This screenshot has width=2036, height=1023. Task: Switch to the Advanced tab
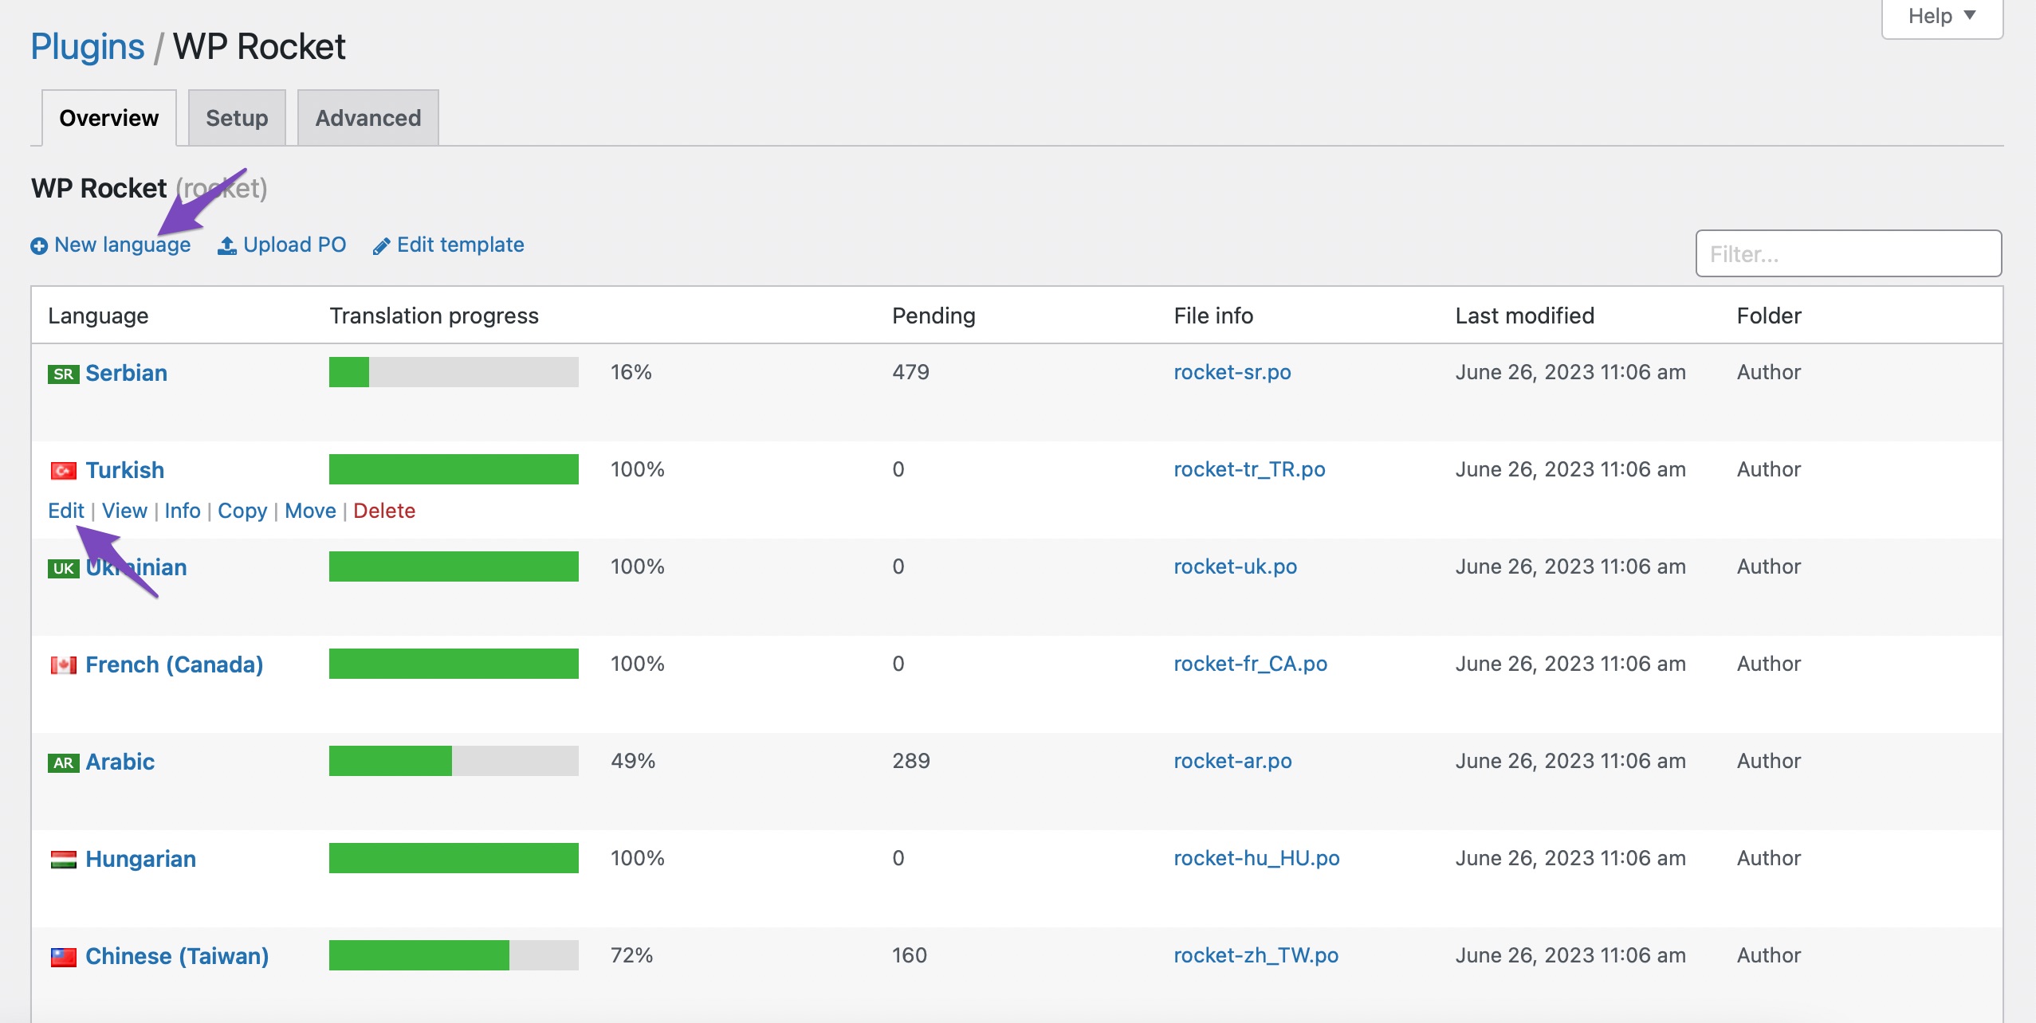pyautogui.click(x=368, y=118)
